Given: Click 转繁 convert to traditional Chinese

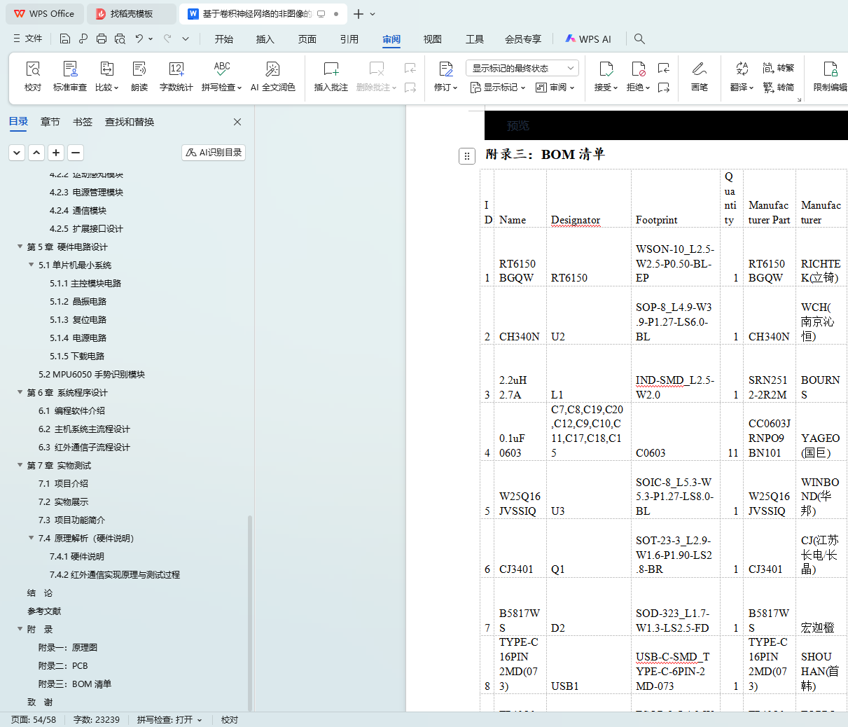Looking at the screenshot, I should tap(779, 68).
